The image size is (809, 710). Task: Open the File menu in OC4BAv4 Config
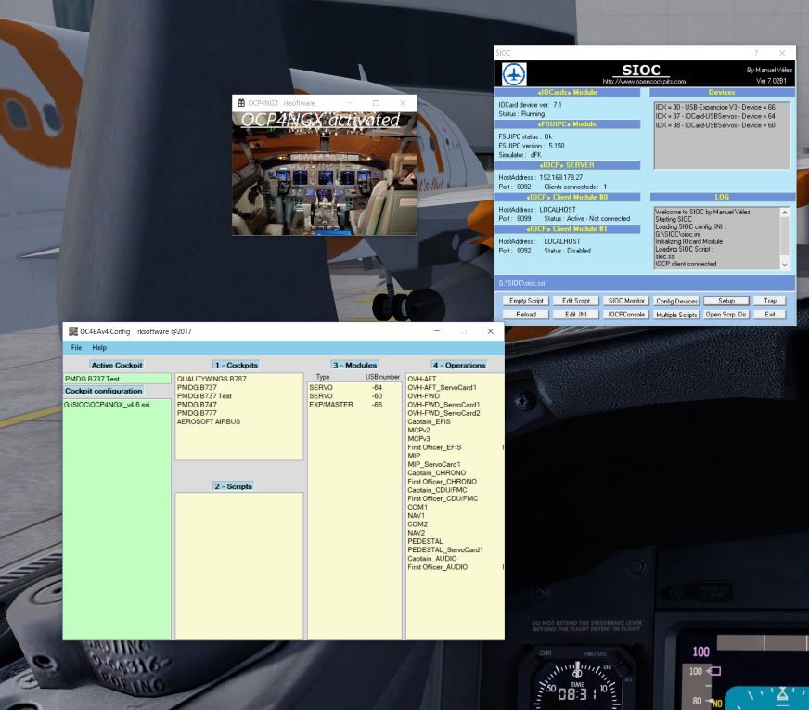pos(74,345)
